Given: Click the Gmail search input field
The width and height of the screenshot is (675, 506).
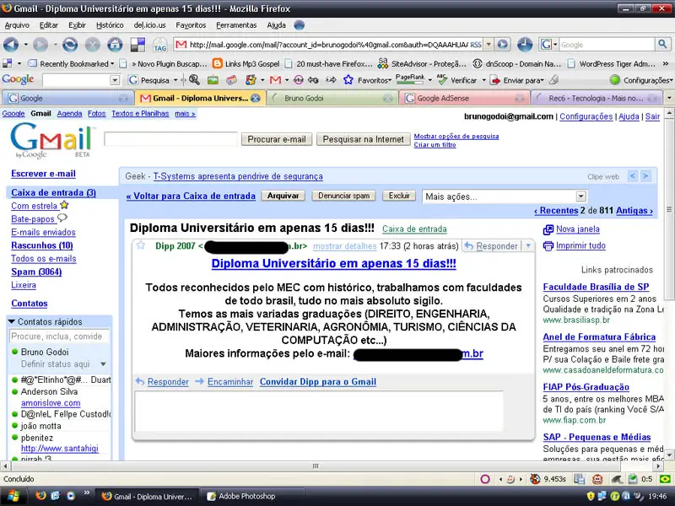Looking at the screenshot, I should click(171, 139).
